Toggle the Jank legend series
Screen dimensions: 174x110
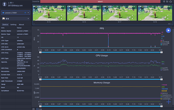pos(165,42)
